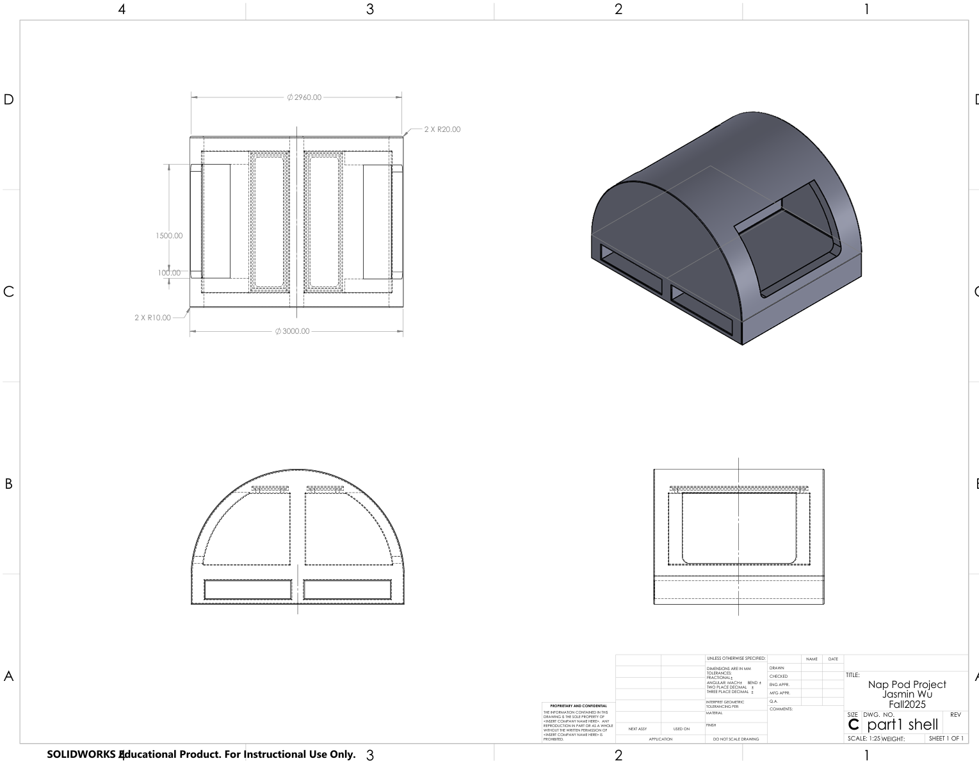
Task: Click the MFG APPR. row label
Action: pos(780,693)
